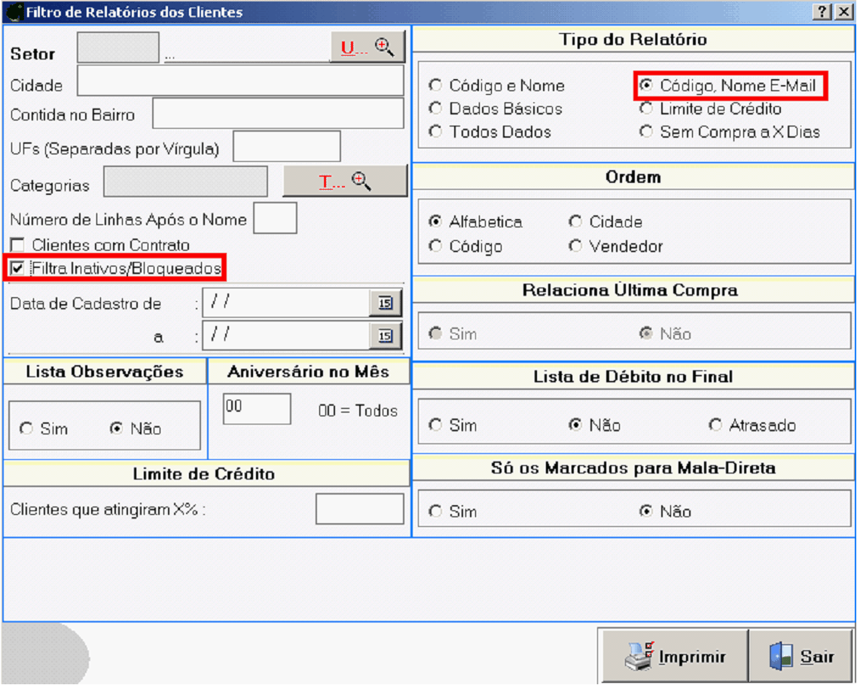Choose Sim under Lista Observações
The width and height of the screenshot is (857, 685).
pos(27,429)
